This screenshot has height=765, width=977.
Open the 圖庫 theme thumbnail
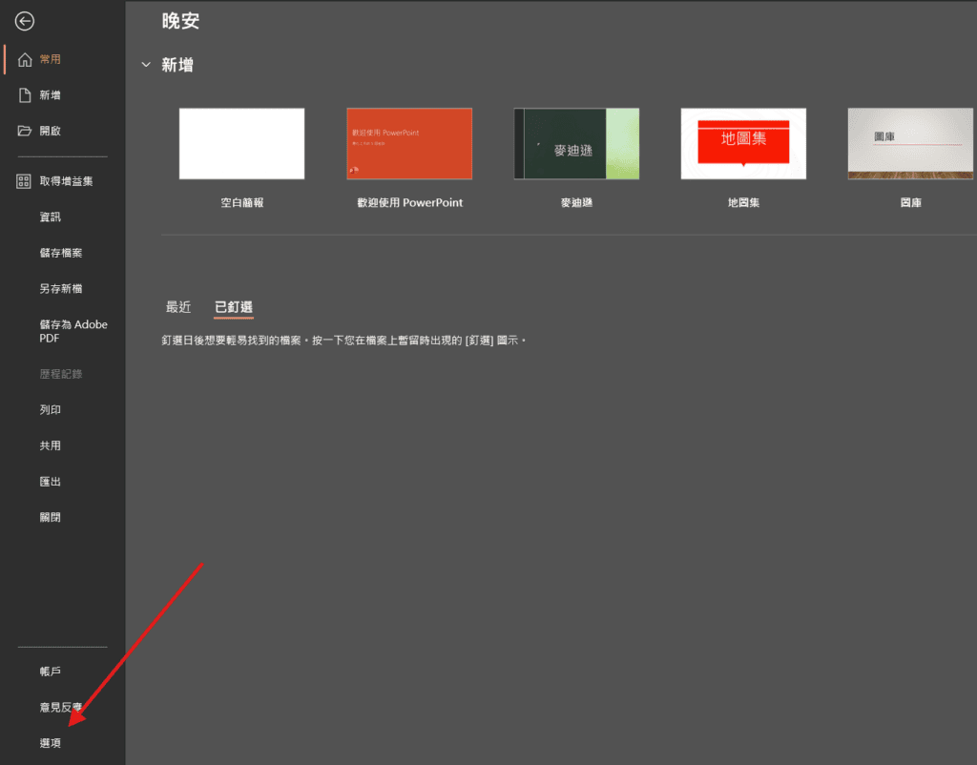910,144
